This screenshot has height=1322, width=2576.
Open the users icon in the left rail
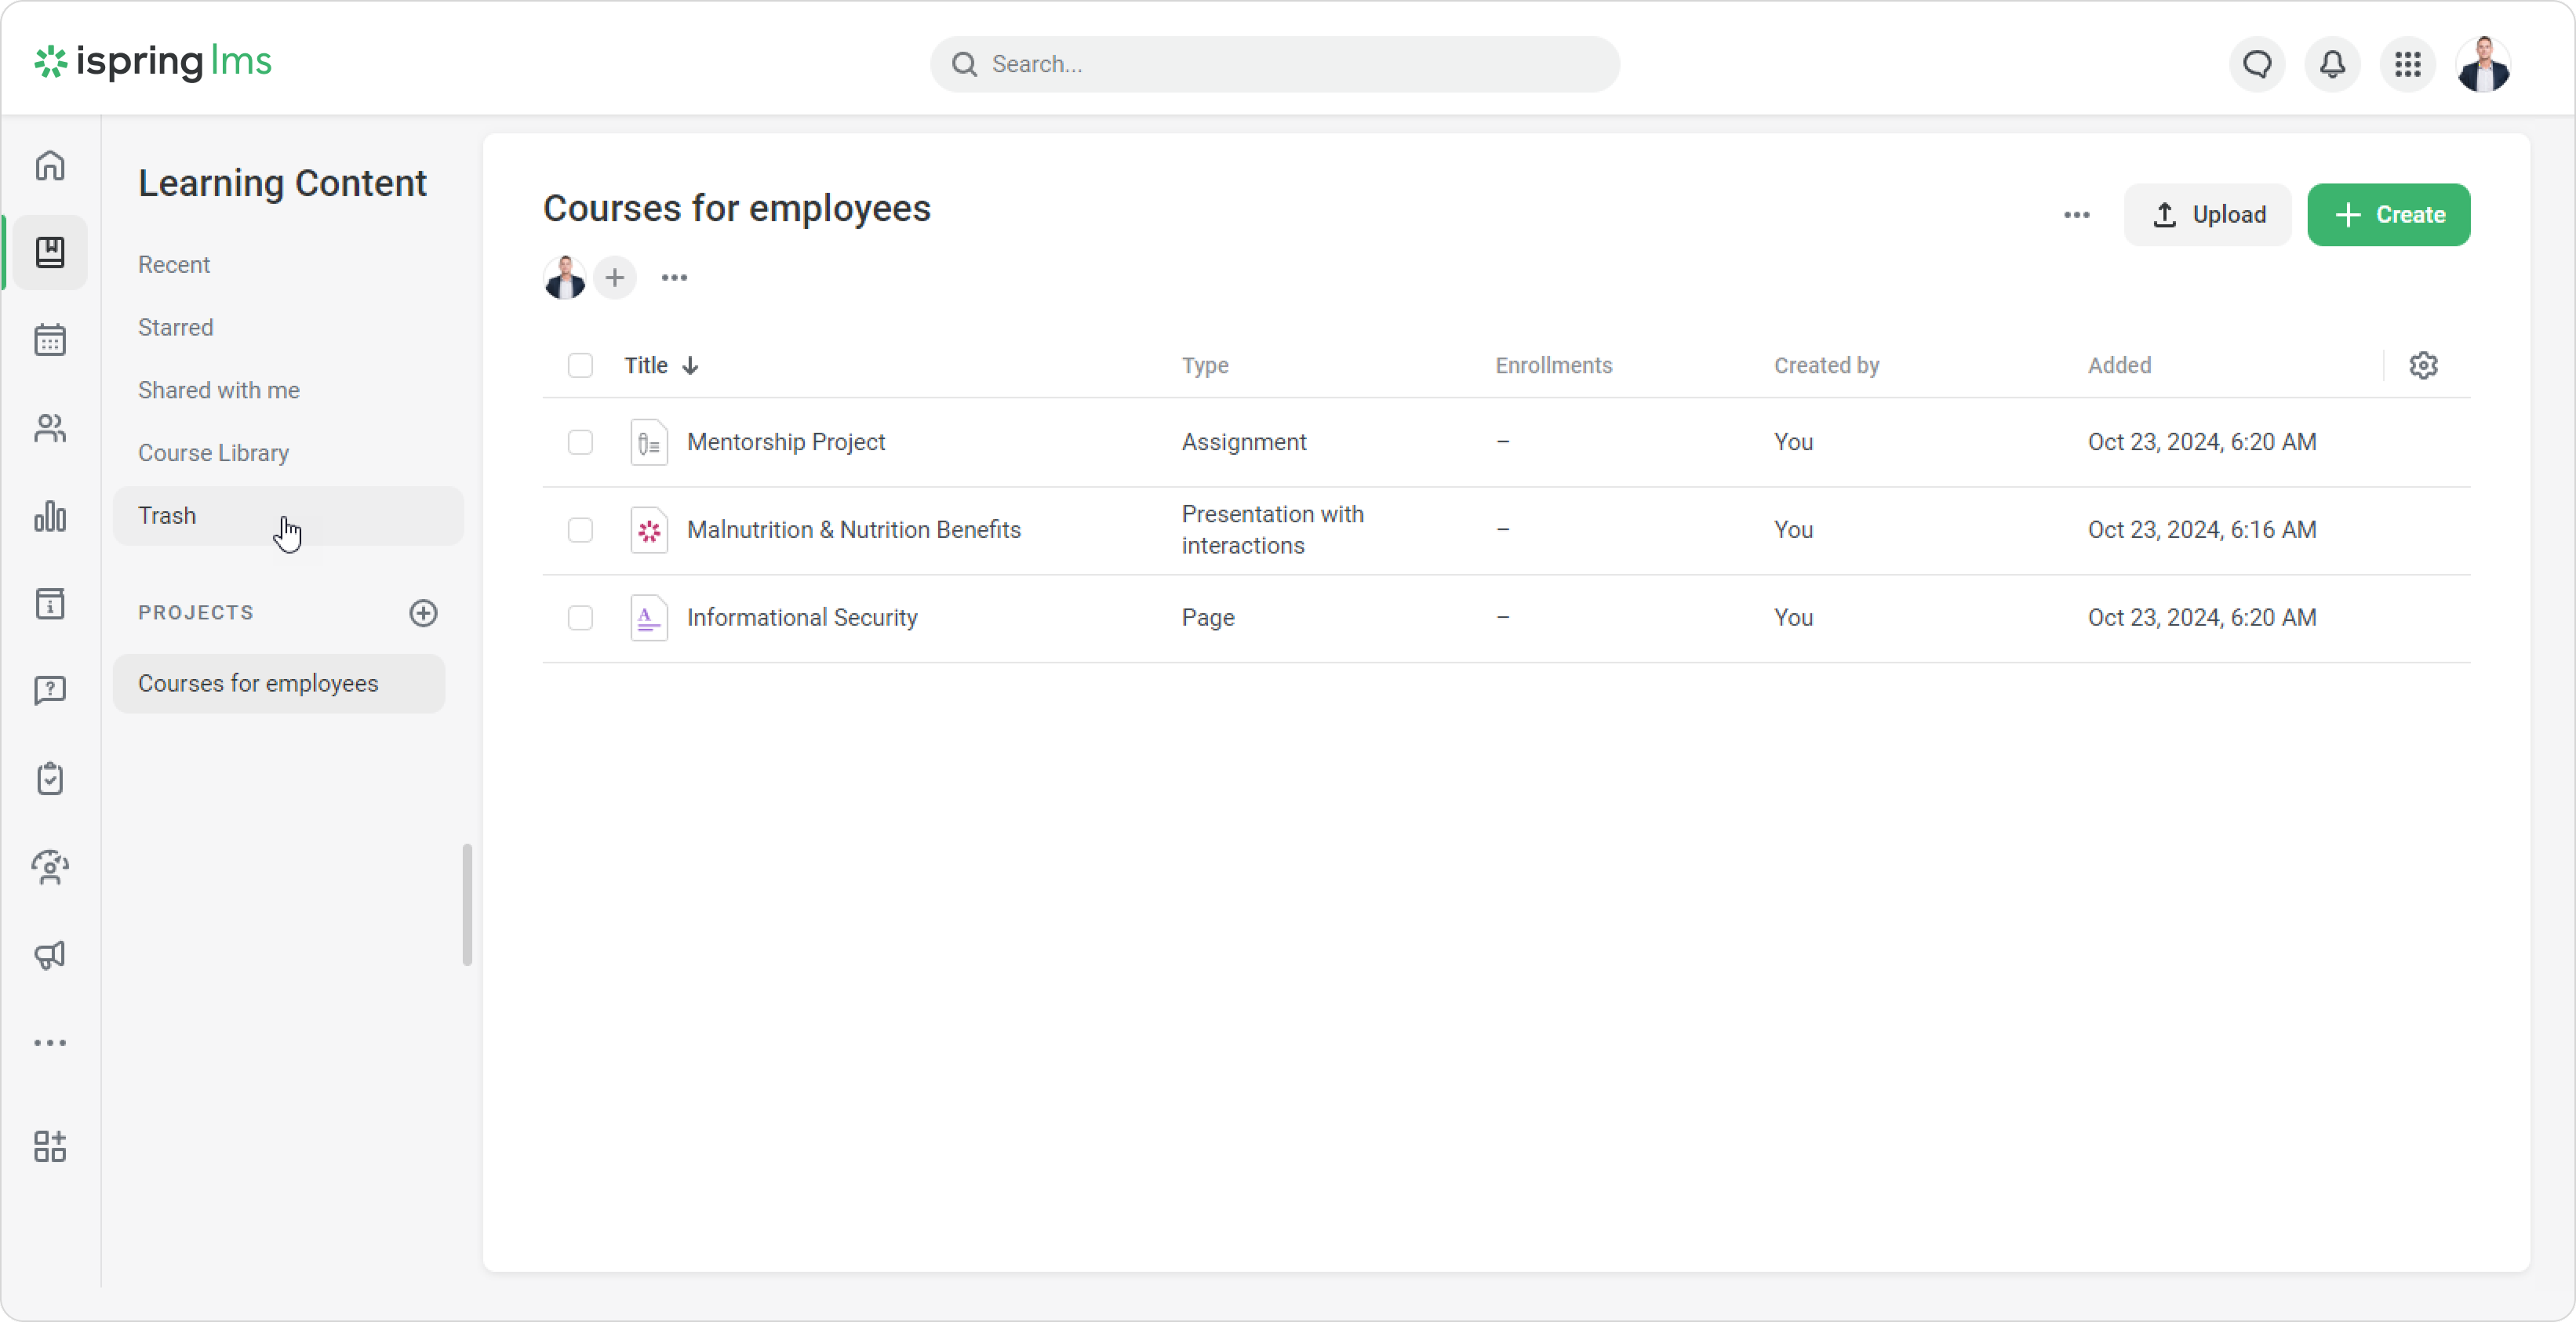(x=50, y=429)
